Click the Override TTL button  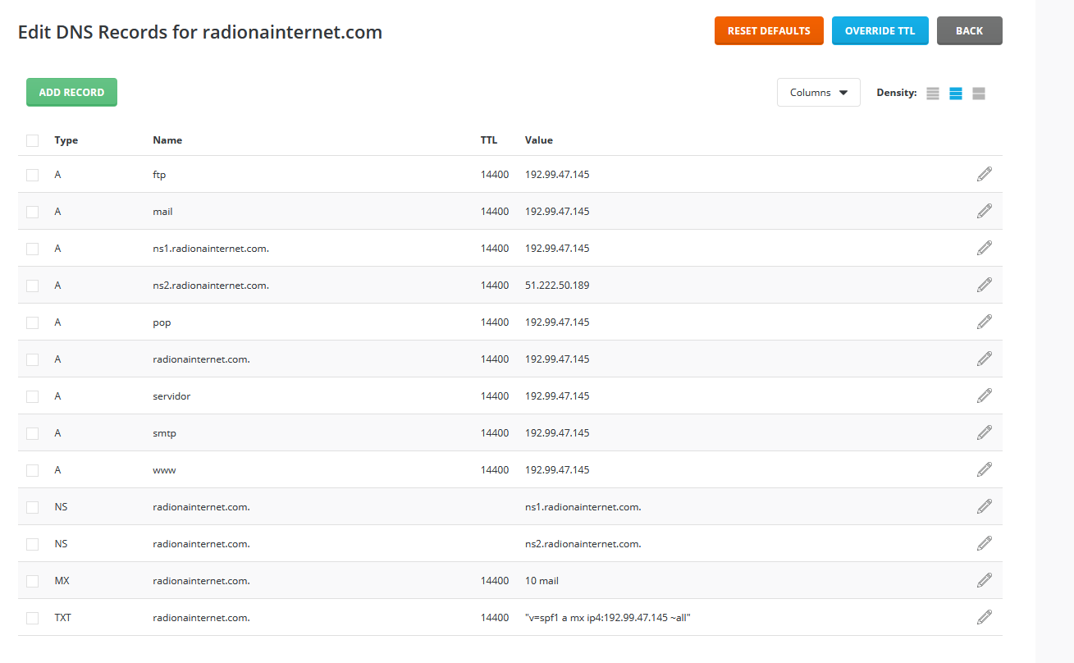click(880, 31)
